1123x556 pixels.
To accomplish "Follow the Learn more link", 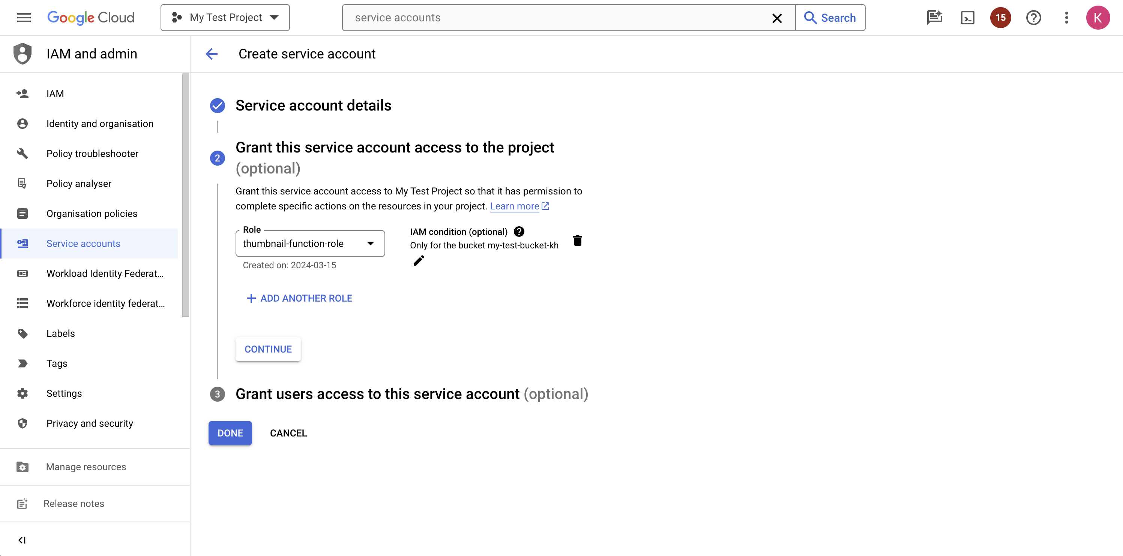I will [514, 206].
